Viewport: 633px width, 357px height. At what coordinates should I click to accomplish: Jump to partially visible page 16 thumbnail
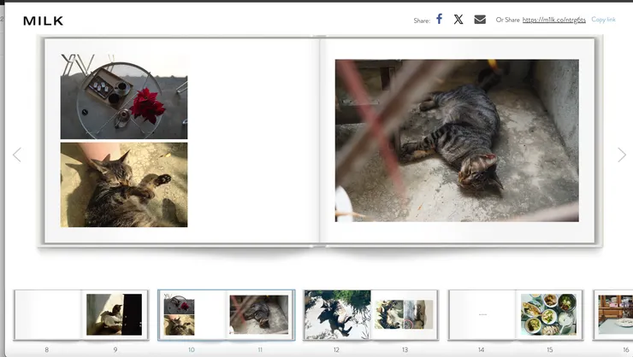click(615, 314)
